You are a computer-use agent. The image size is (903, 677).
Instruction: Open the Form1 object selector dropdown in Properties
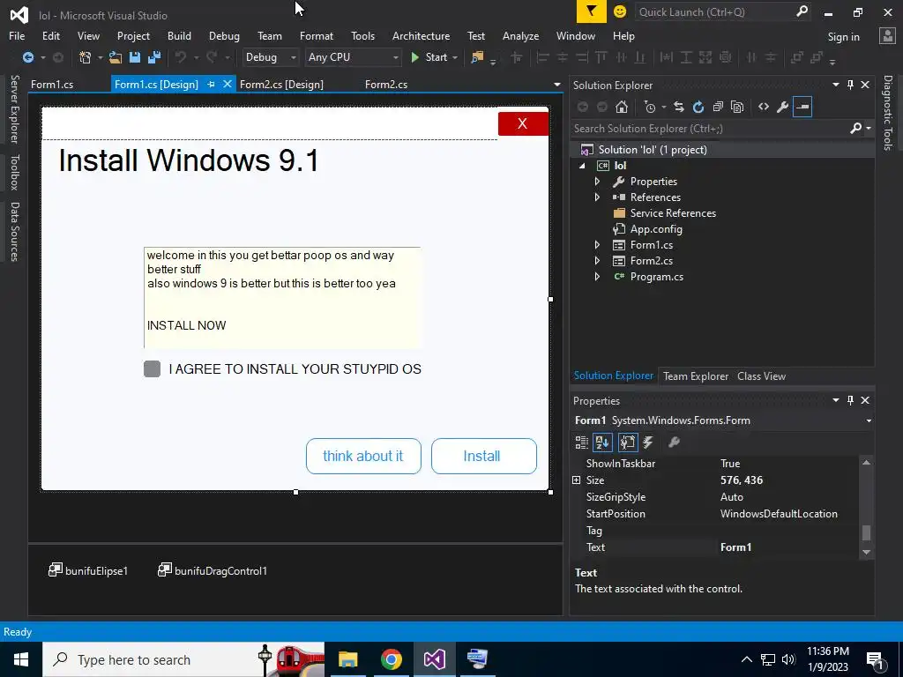click(869, 420)
